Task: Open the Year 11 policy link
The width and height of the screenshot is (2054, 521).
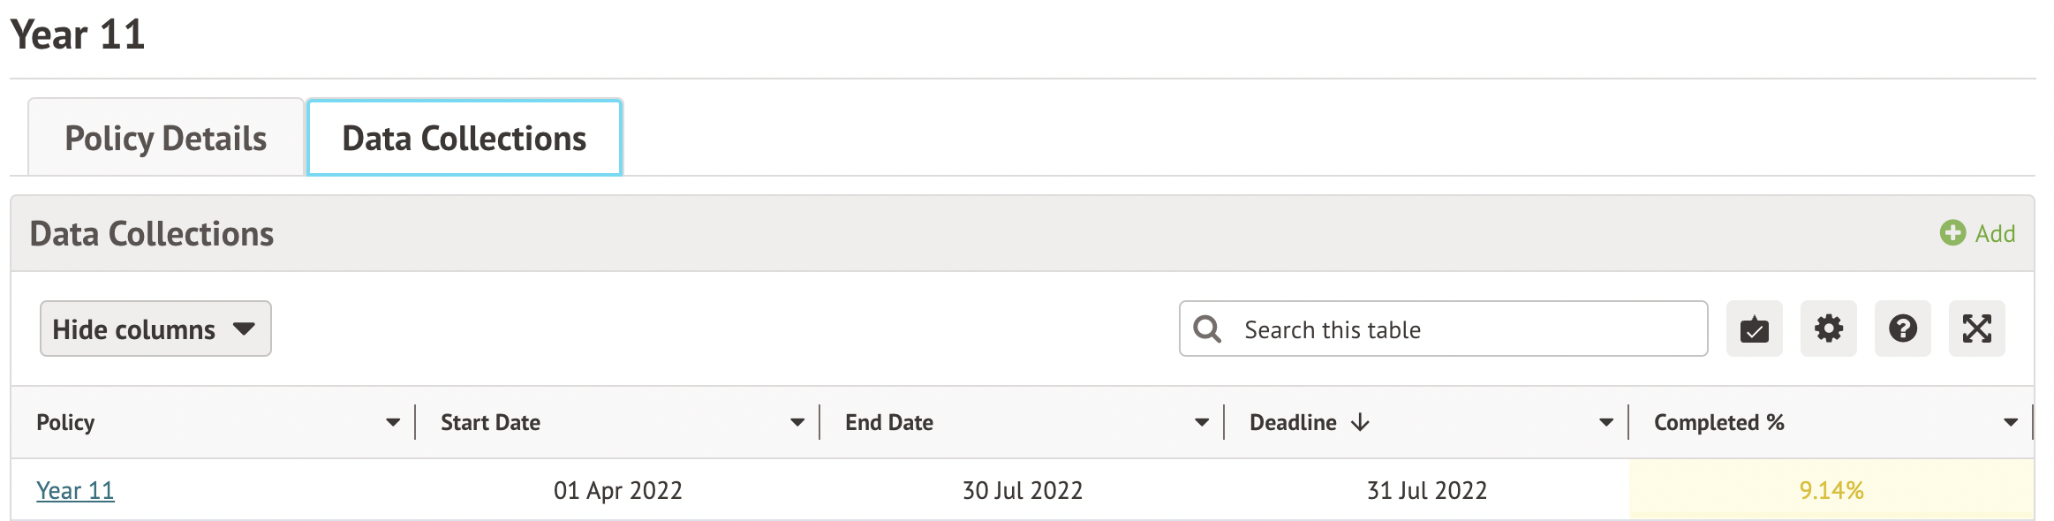Action: click(x=75, y=491)
